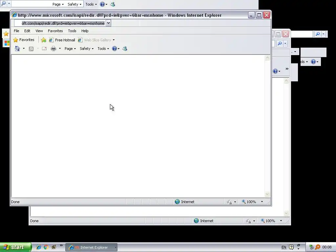Open the Page menu in front window toolbar
The image size is (336, 252).
[x=70, y=49]
